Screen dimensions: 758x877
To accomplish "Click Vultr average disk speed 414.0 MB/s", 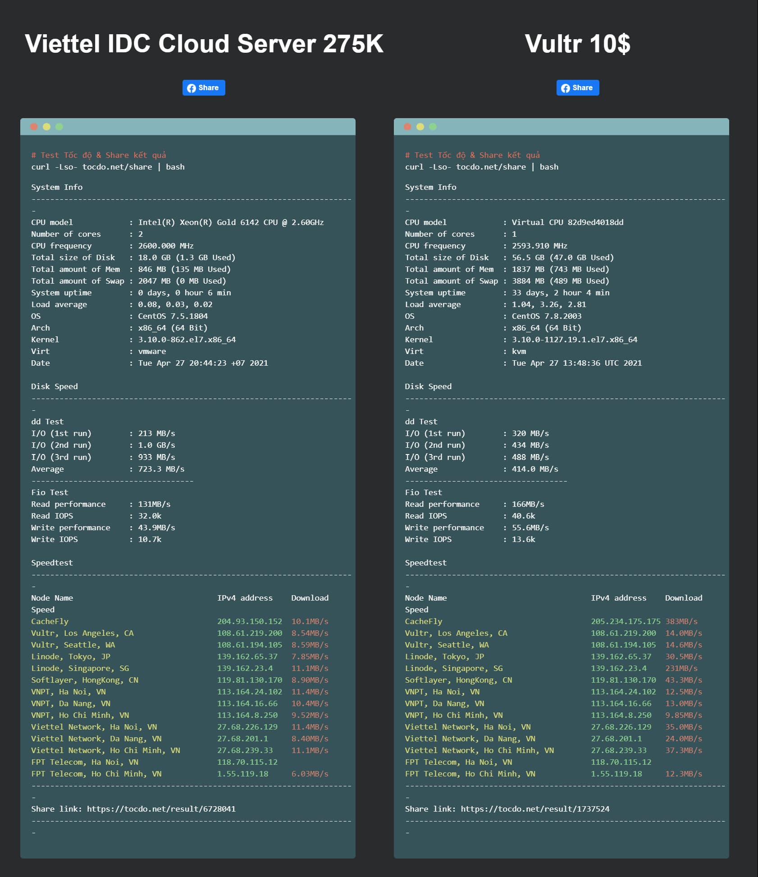I will (x=534, y=469).
